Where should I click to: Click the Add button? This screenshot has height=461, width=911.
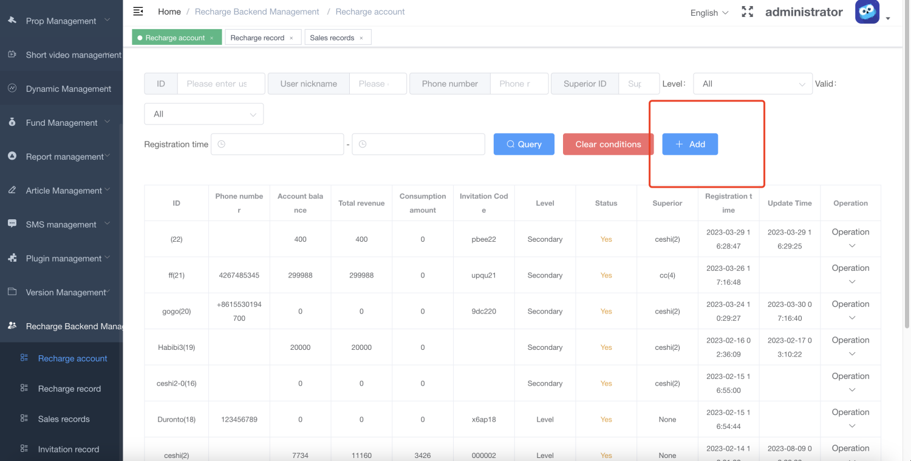coord(690,144)
